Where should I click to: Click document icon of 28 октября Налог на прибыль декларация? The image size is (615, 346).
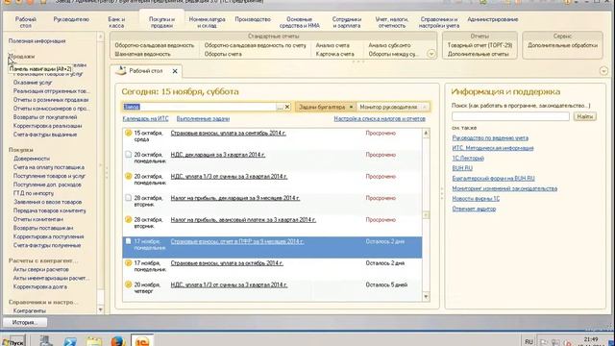coord(128,198)
